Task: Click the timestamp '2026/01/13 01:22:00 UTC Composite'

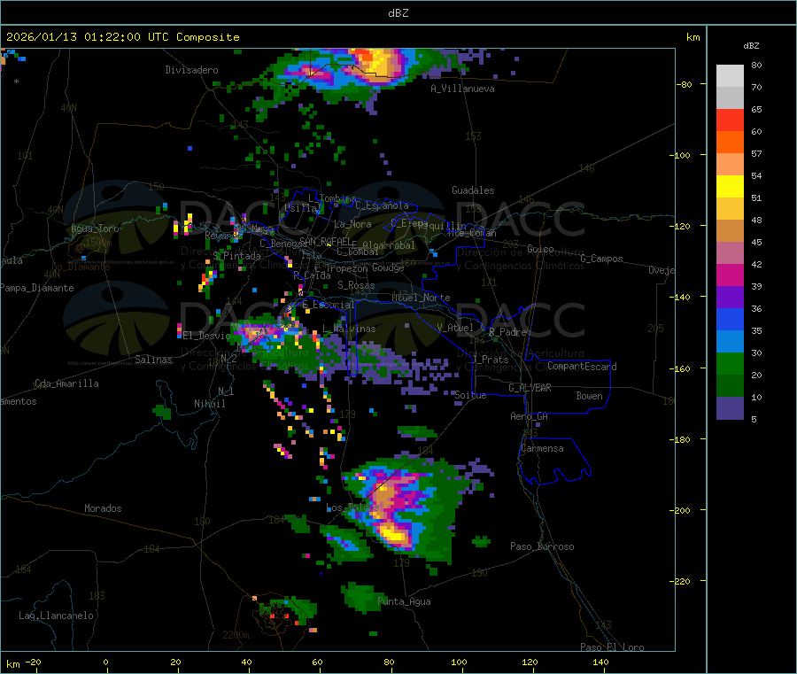Action: [122, 37]
